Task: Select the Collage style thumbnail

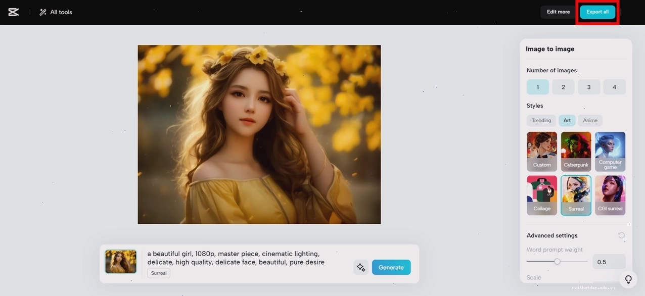Action: pos(542,195)
